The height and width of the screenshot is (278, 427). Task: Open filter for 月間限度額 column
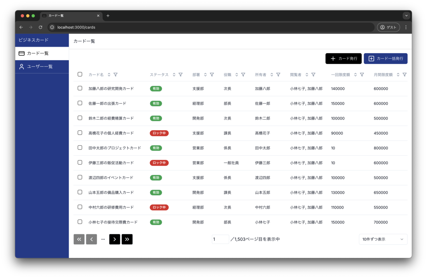point(405,75)
